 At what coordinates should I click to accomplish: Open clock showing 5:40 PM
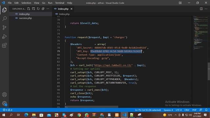pyautogui.click(x=197, y=115)
